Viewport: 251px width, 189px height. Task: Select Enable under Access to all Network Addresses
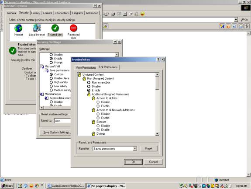[98, 118]
